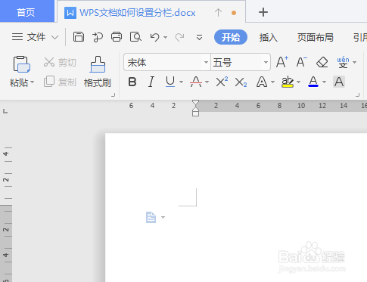Apply yellow highlight color

288,82
